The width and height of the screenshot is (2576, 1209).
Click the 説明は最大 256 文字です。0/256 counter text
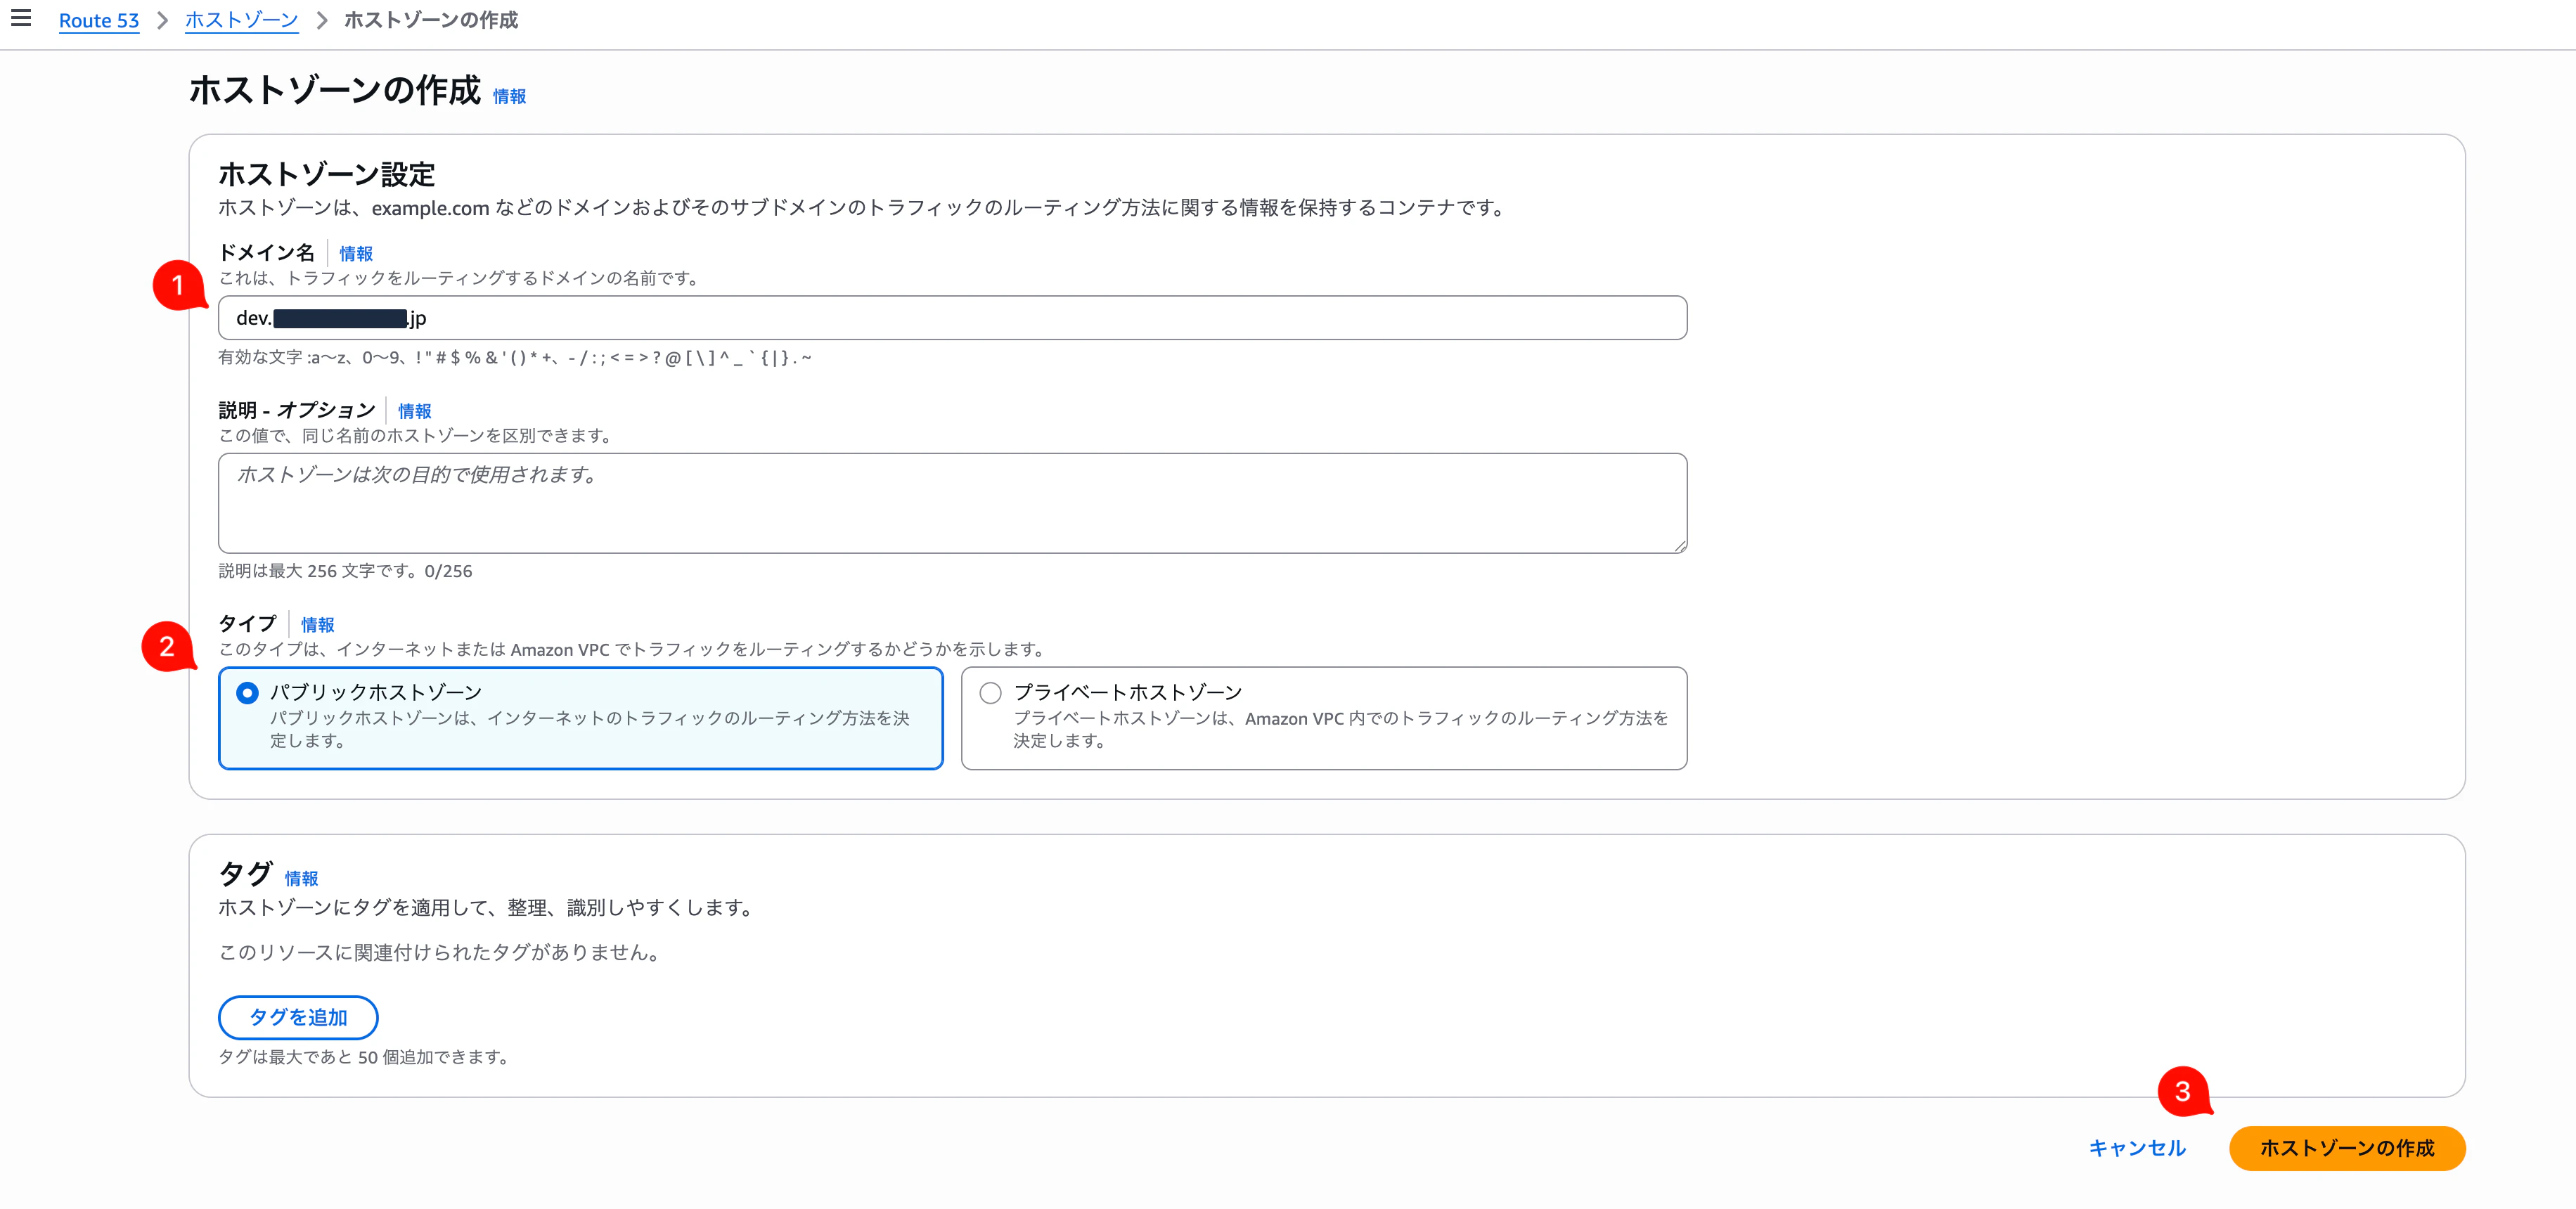[345, 571]
